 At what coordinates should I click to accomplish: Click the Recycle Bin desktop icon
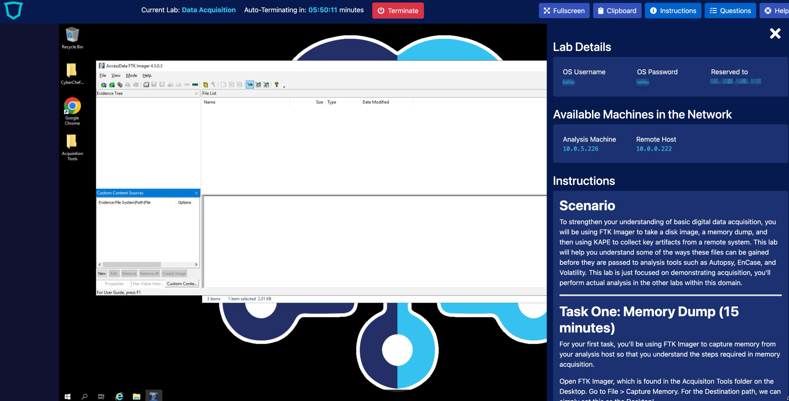click(72, 38)
